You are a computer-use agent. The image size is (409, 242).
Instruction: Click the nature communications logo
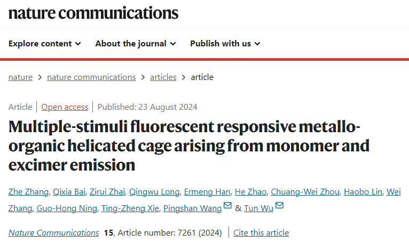tap(93, 13)
